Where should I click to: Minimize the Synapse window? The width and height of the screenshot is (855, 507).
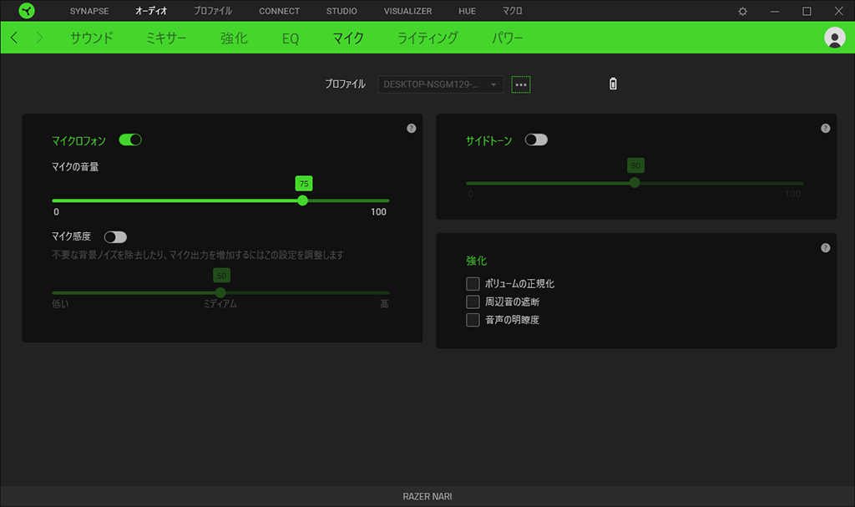(775, 11)
